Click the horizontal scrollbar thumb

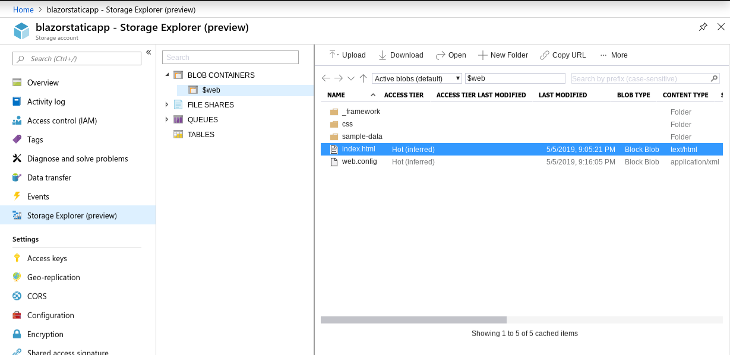tap(413, 320)
